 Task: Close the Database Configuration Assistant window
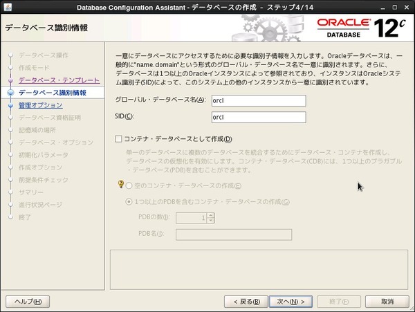[407, 8]
